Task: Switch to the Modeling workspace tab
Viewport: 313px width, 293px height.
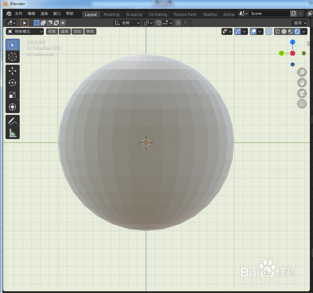Action: [x=112, y=14]
